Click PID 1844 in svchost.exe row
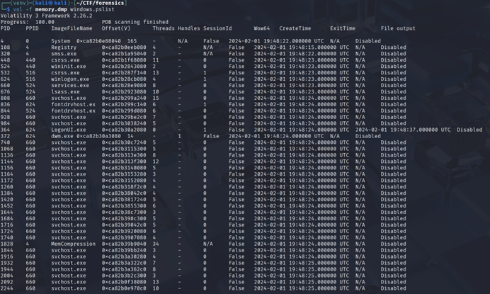Viewport: 490px width, 294px height. [x=7, y=250]
